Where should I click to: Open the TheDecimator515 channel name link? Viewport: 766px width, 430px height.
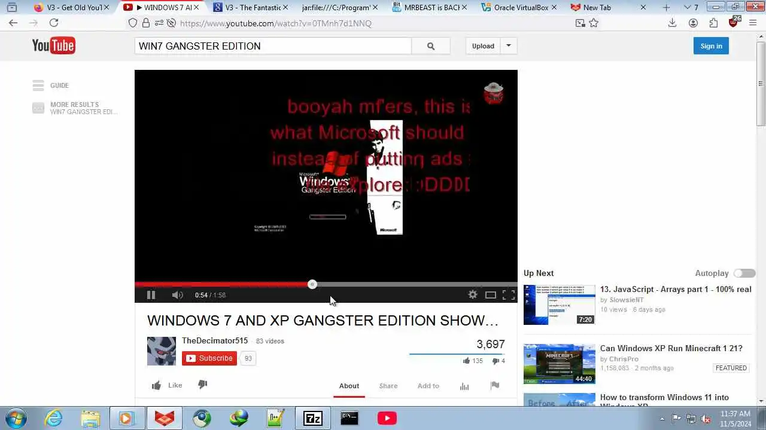[215, 340]
